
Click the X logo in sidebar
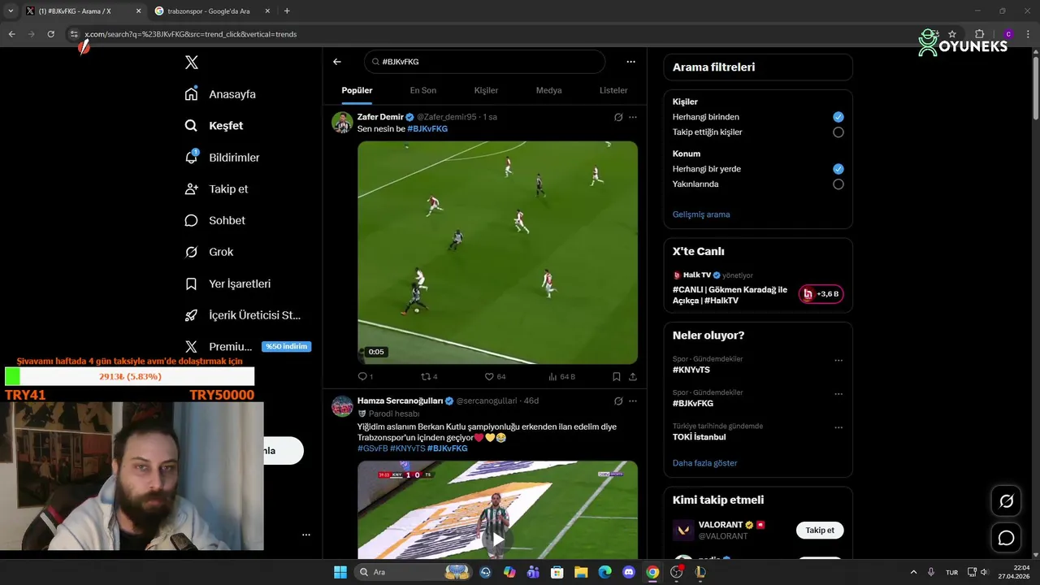click(x=191, y=63)
